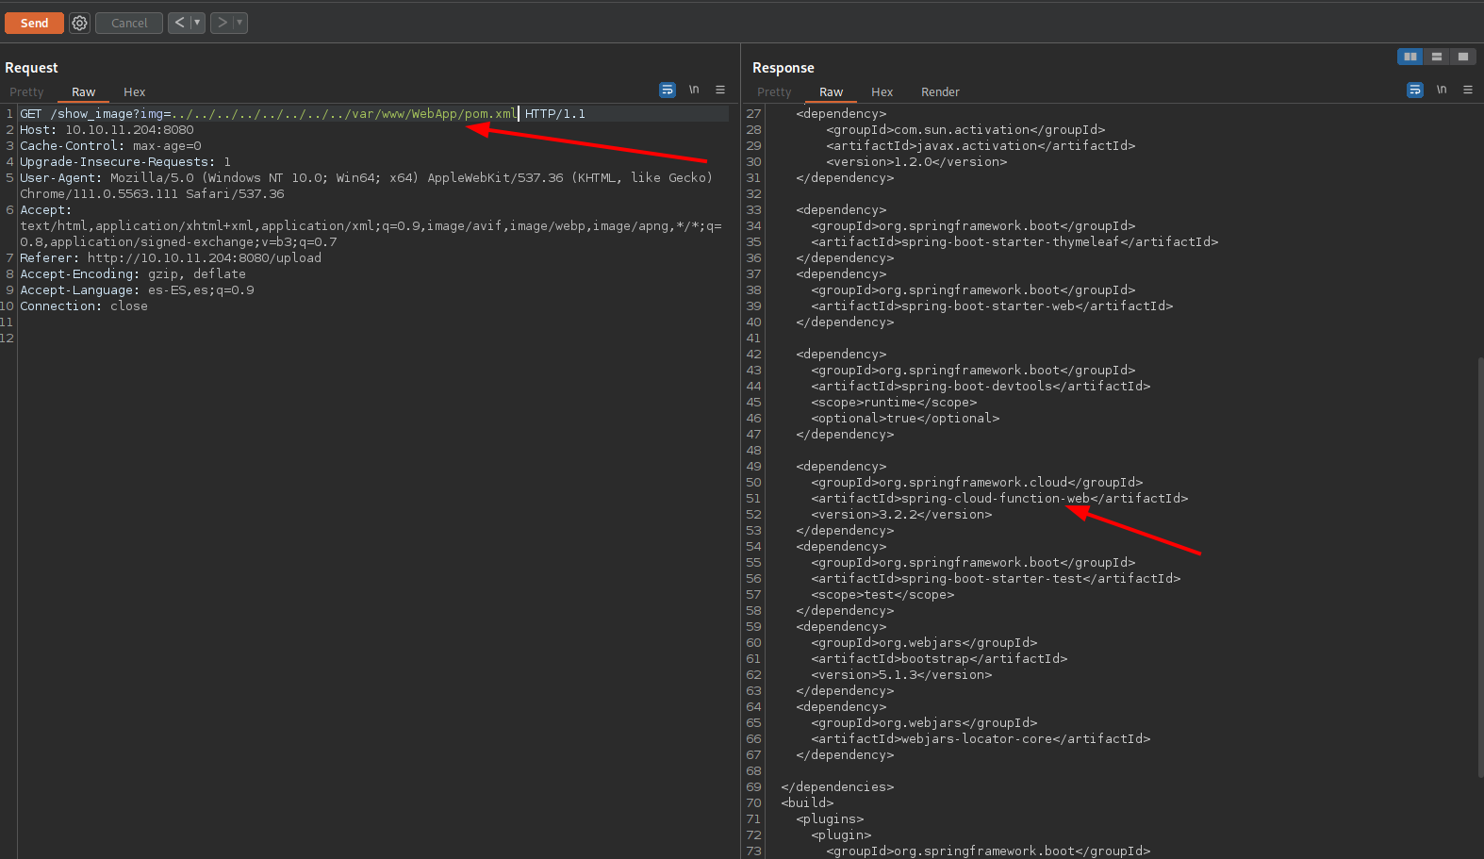Click Host header line 10.10.11.204:8080
The image size is (1484, 859).
tap(107, 129)
